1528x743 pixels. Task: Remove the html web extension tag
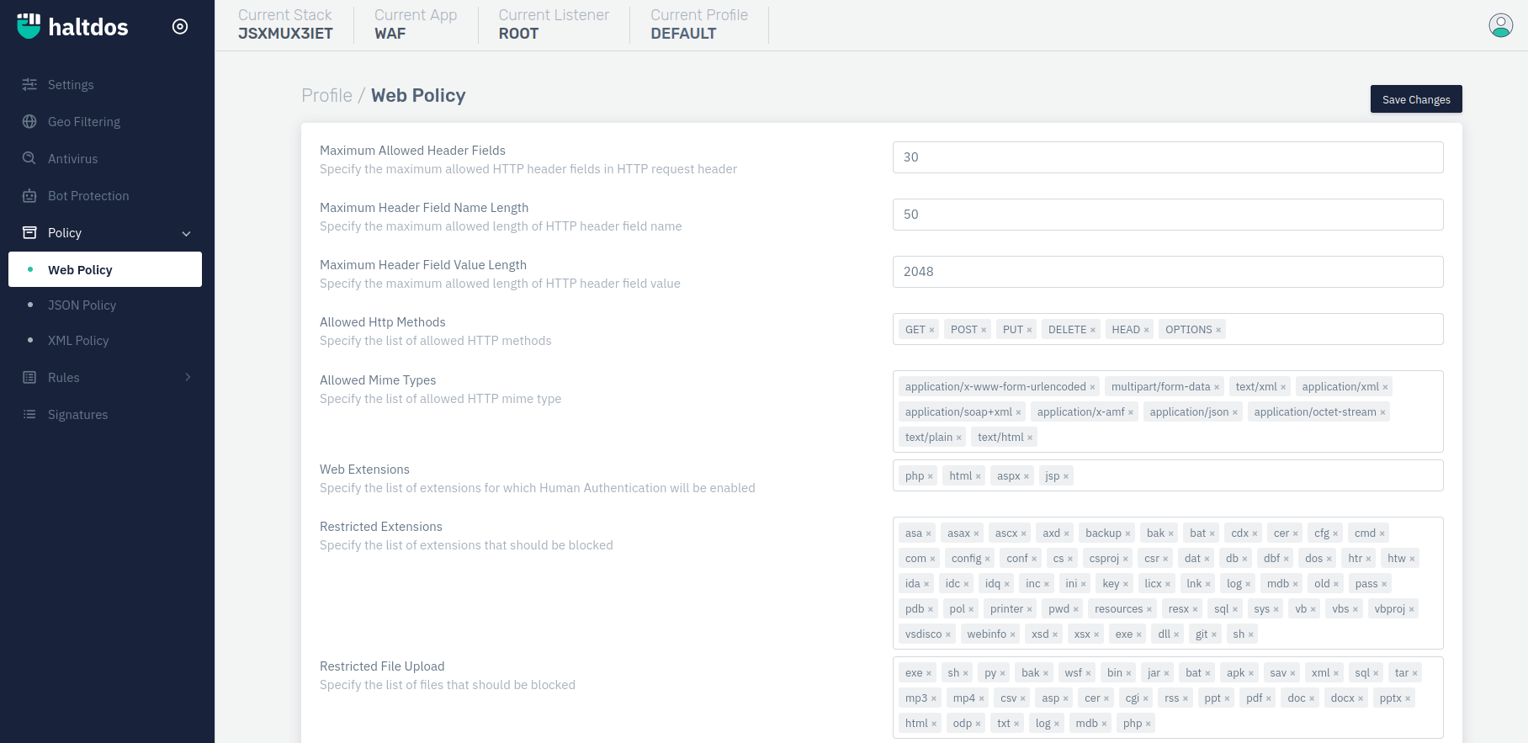pos(979,476)
